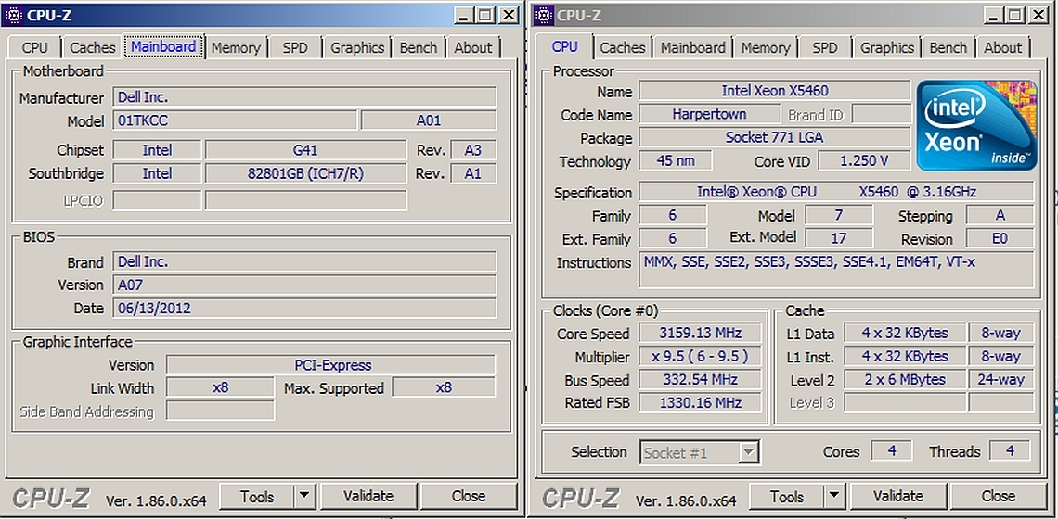1058x519 pixels.
Task: Click Validate in the left window
Action: pos(368,497)
